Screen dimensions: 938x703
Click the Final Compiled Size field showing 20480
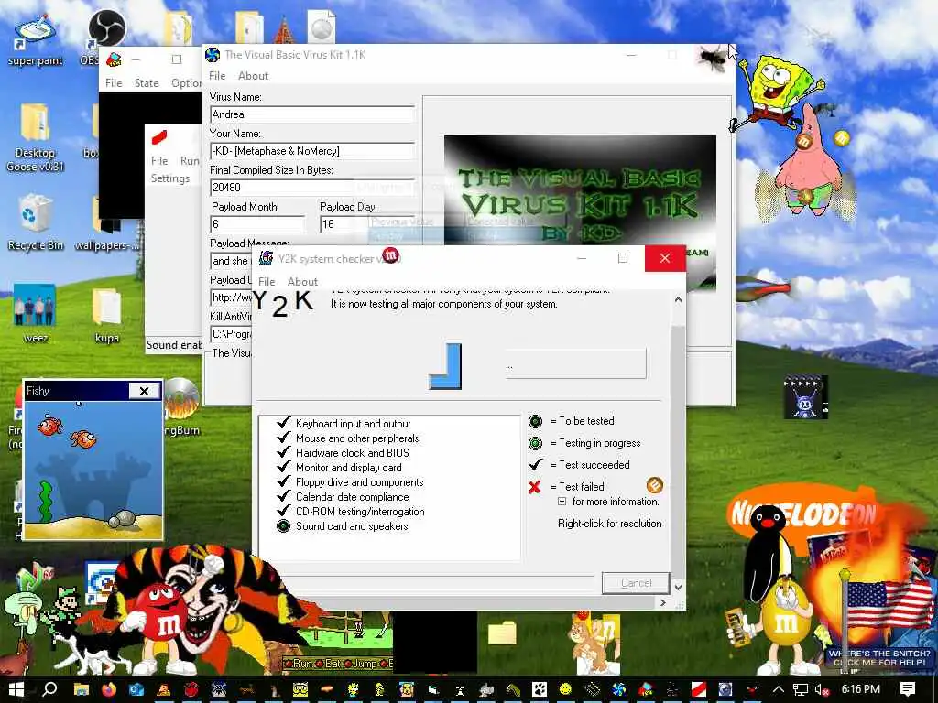point(312,187)
